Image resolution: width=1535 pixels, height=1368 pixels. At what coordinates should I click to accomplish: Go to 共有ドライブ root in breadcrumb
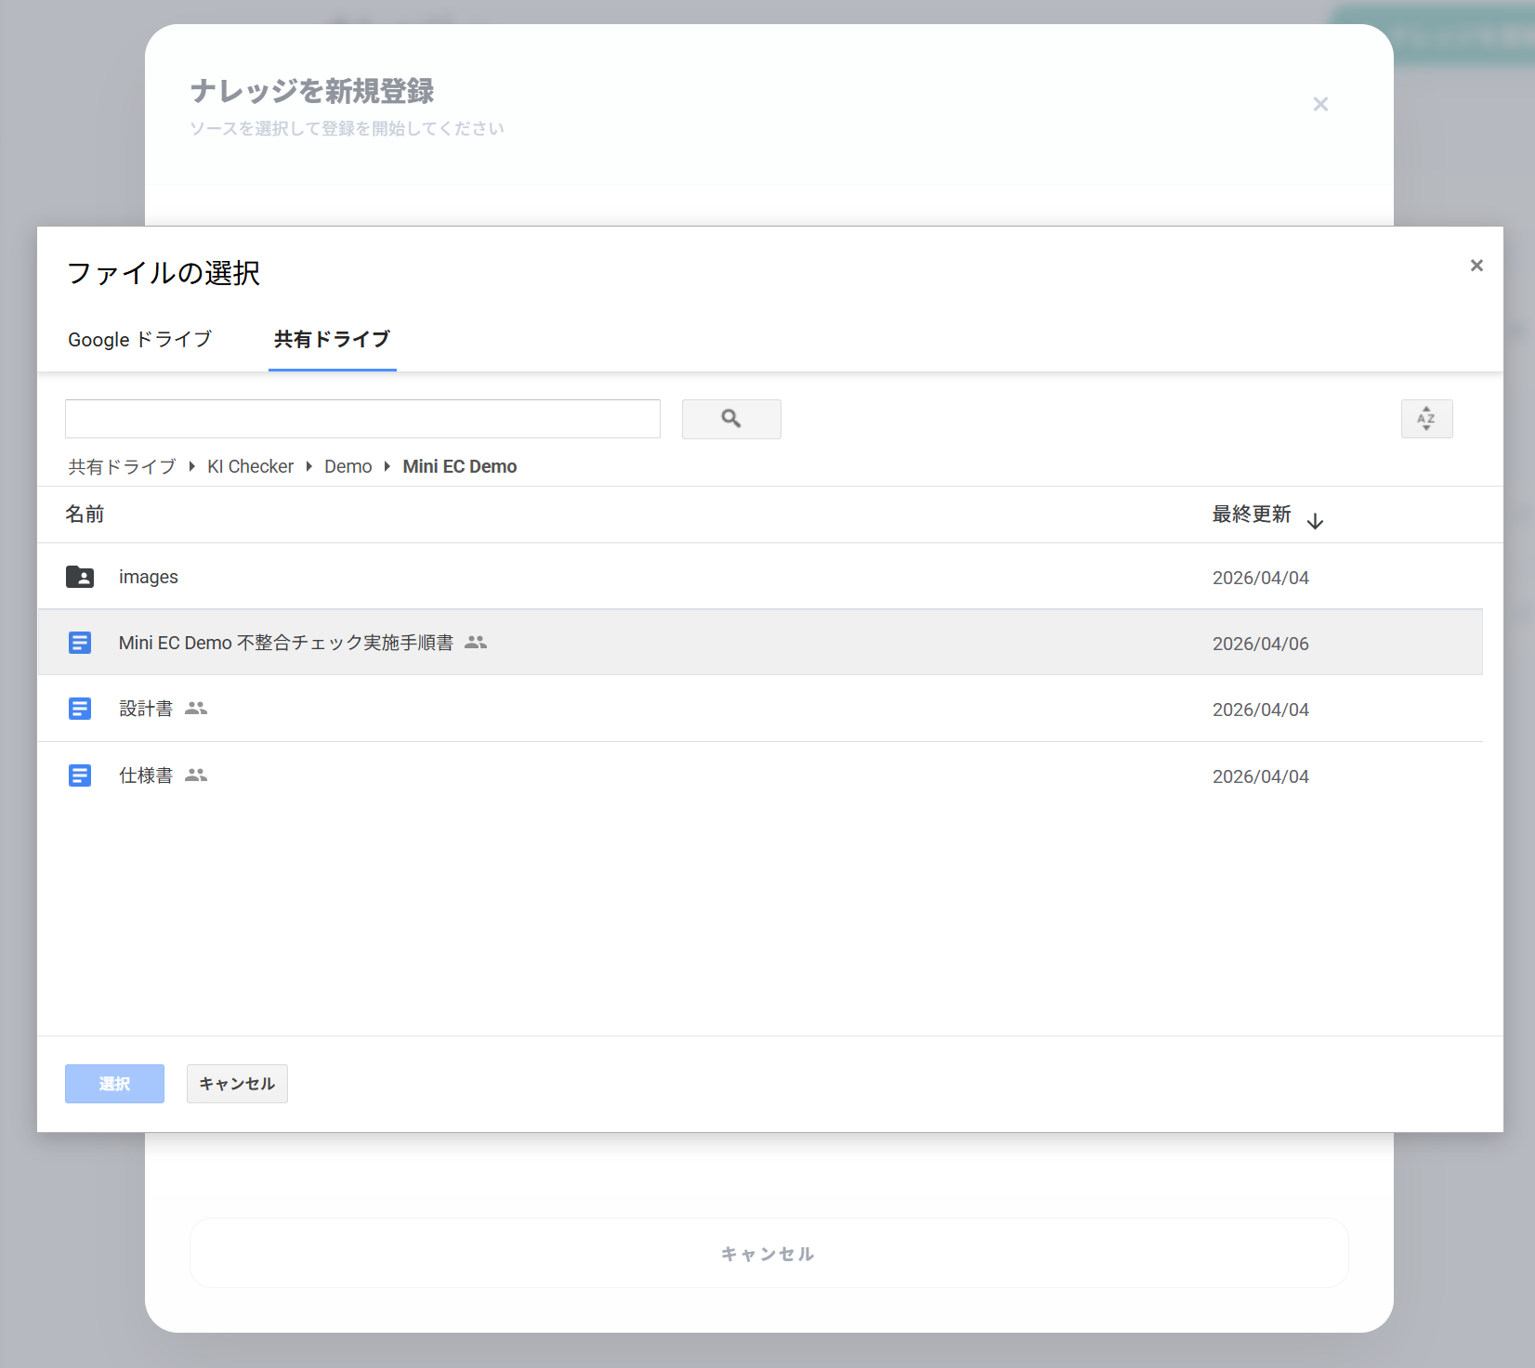pos(122,466)
